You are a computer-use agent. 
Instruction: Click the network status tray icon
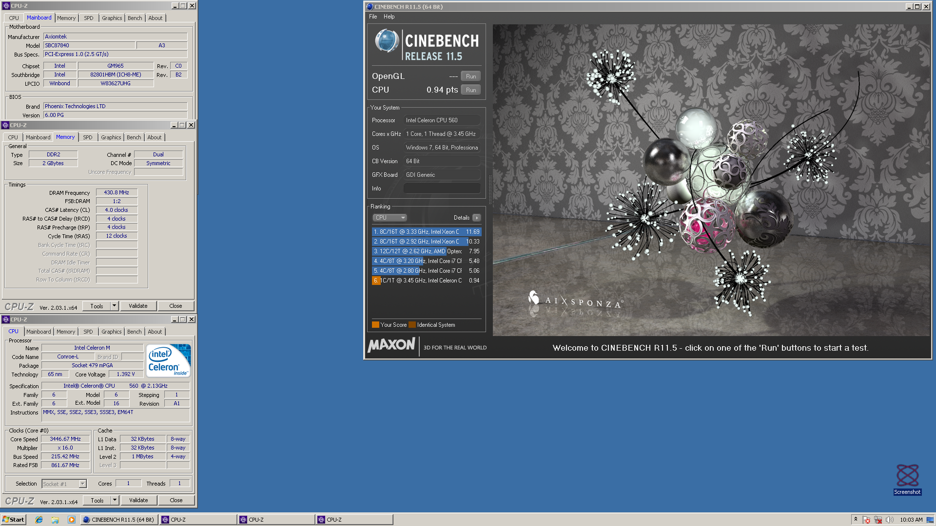pyautogui.click(x=878, y=520)
